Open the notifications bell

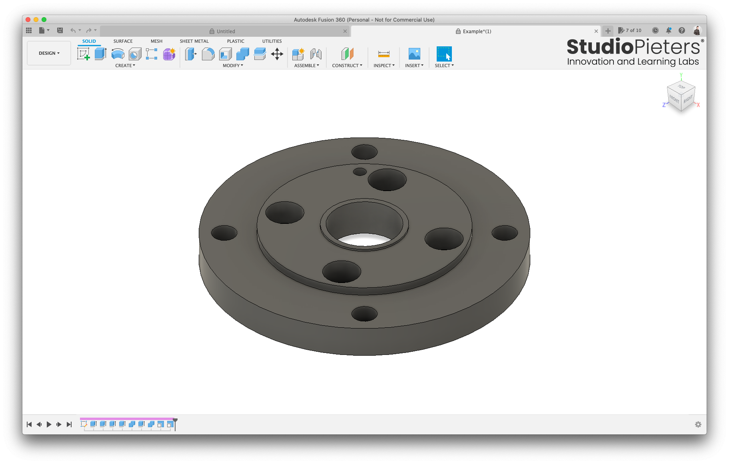click(669, 30)
